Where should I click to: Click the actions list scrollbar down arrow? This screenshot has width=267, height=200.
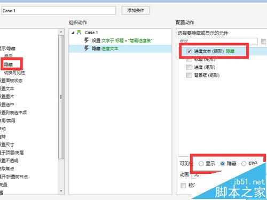61,191
